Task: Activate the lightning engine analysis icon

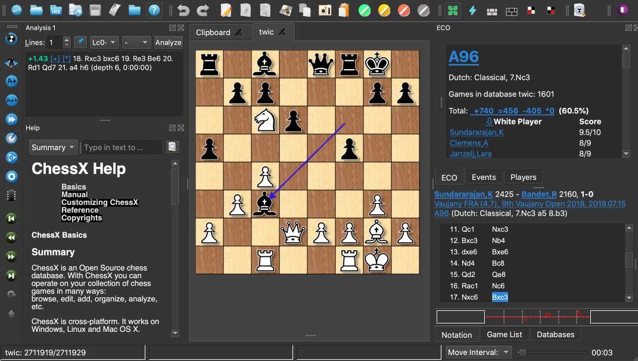Action: pos(471,10)
